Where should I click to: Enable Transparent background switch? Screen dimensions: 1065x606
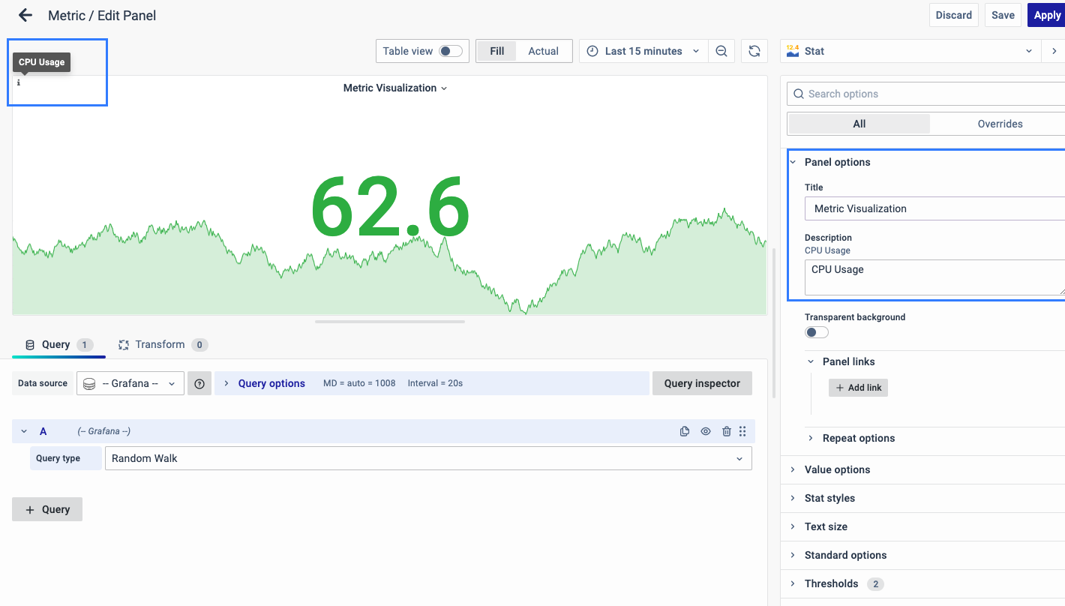(x=817, y=332)
